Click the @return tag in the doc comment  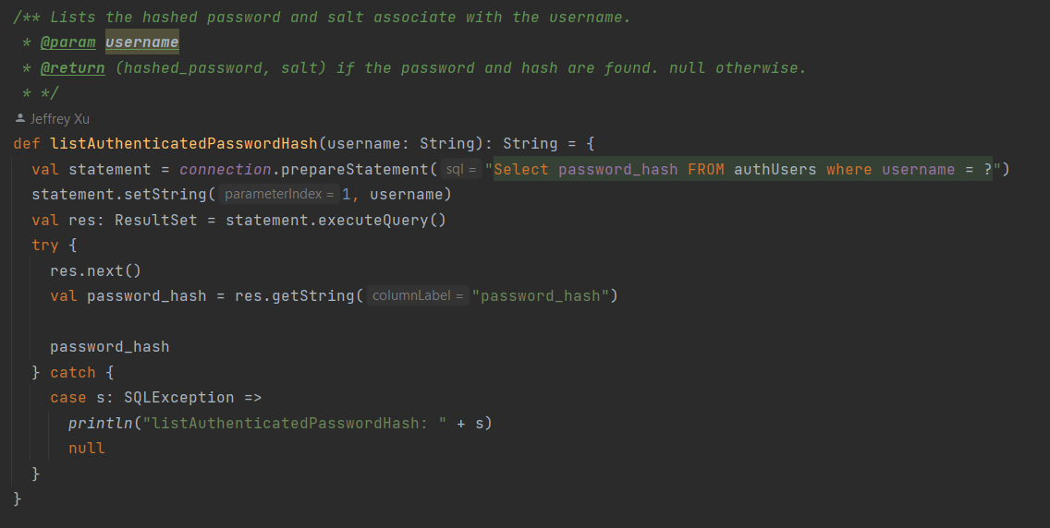pyautogui.click(x=72, y=68)
